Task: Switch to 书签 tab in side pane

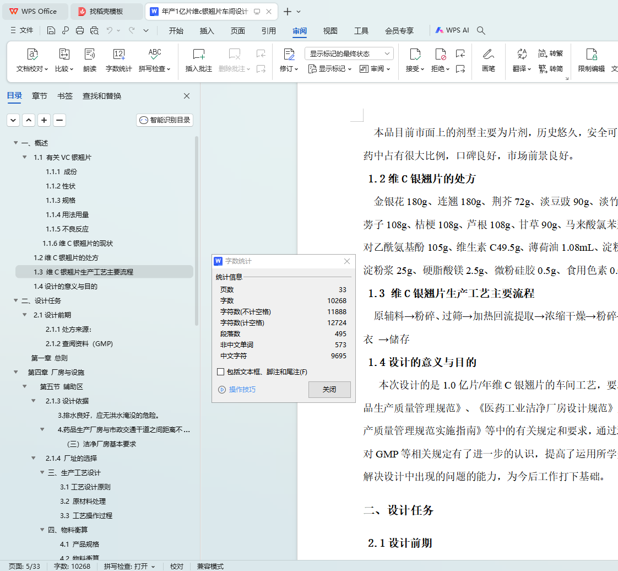Action: [x=65, y=96]
